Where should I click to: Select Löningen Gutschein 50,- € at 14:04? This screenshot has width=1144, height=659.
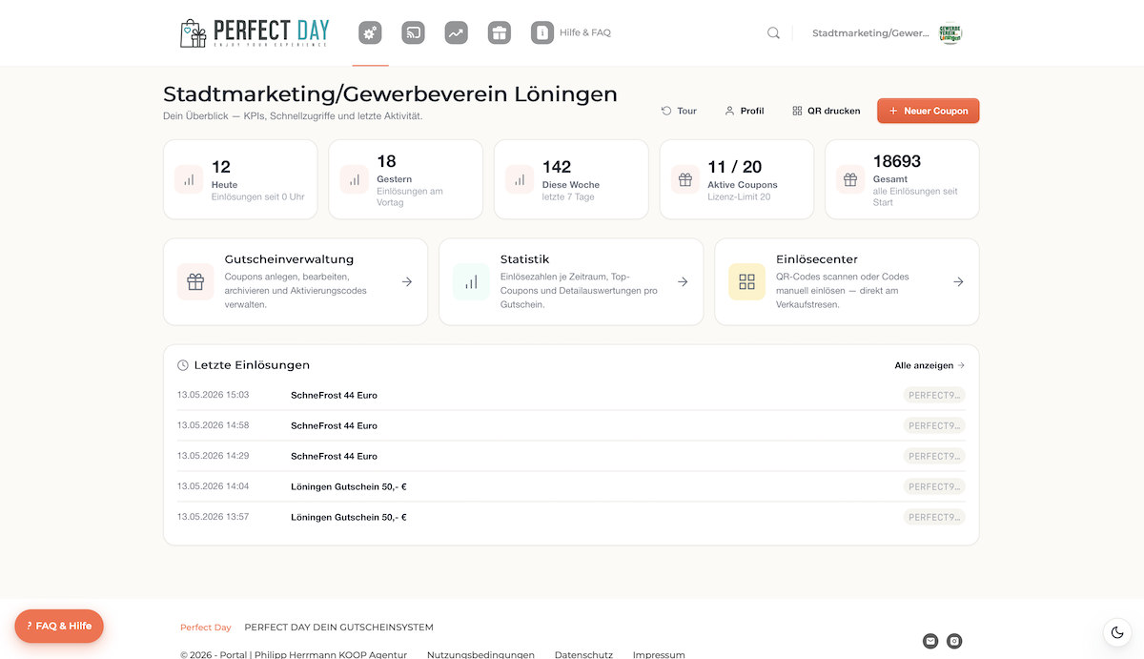[349, 486]
